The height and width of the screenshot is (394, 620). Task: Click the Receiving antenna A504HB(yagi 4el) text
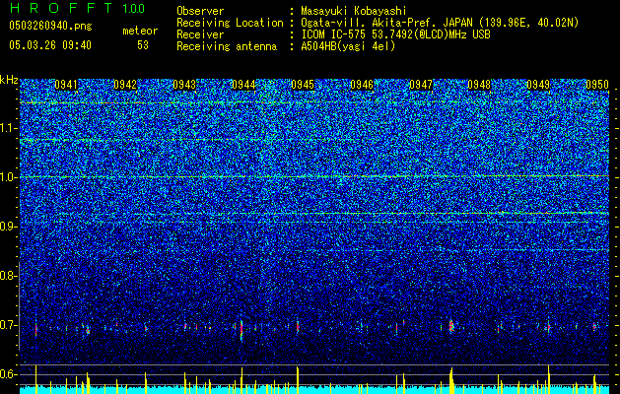pyautogui.click(x=348, y=46)
